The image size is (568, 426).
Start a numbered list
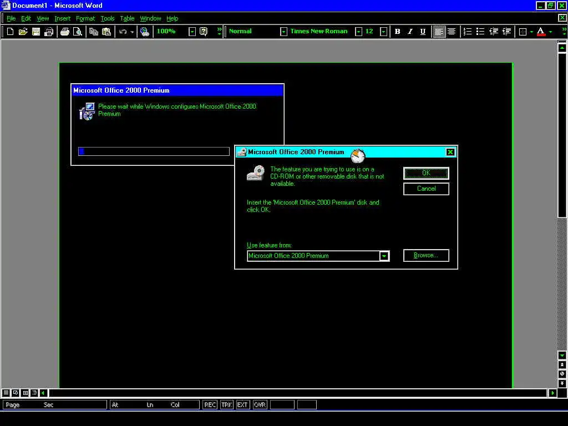(x=468, y=32)
